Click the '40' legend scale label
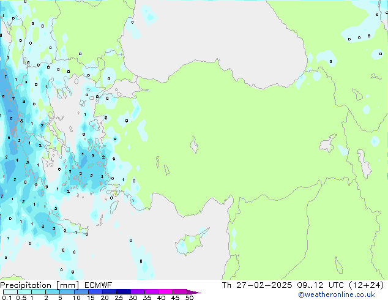 pyautogui.click(x=161, y=298)
